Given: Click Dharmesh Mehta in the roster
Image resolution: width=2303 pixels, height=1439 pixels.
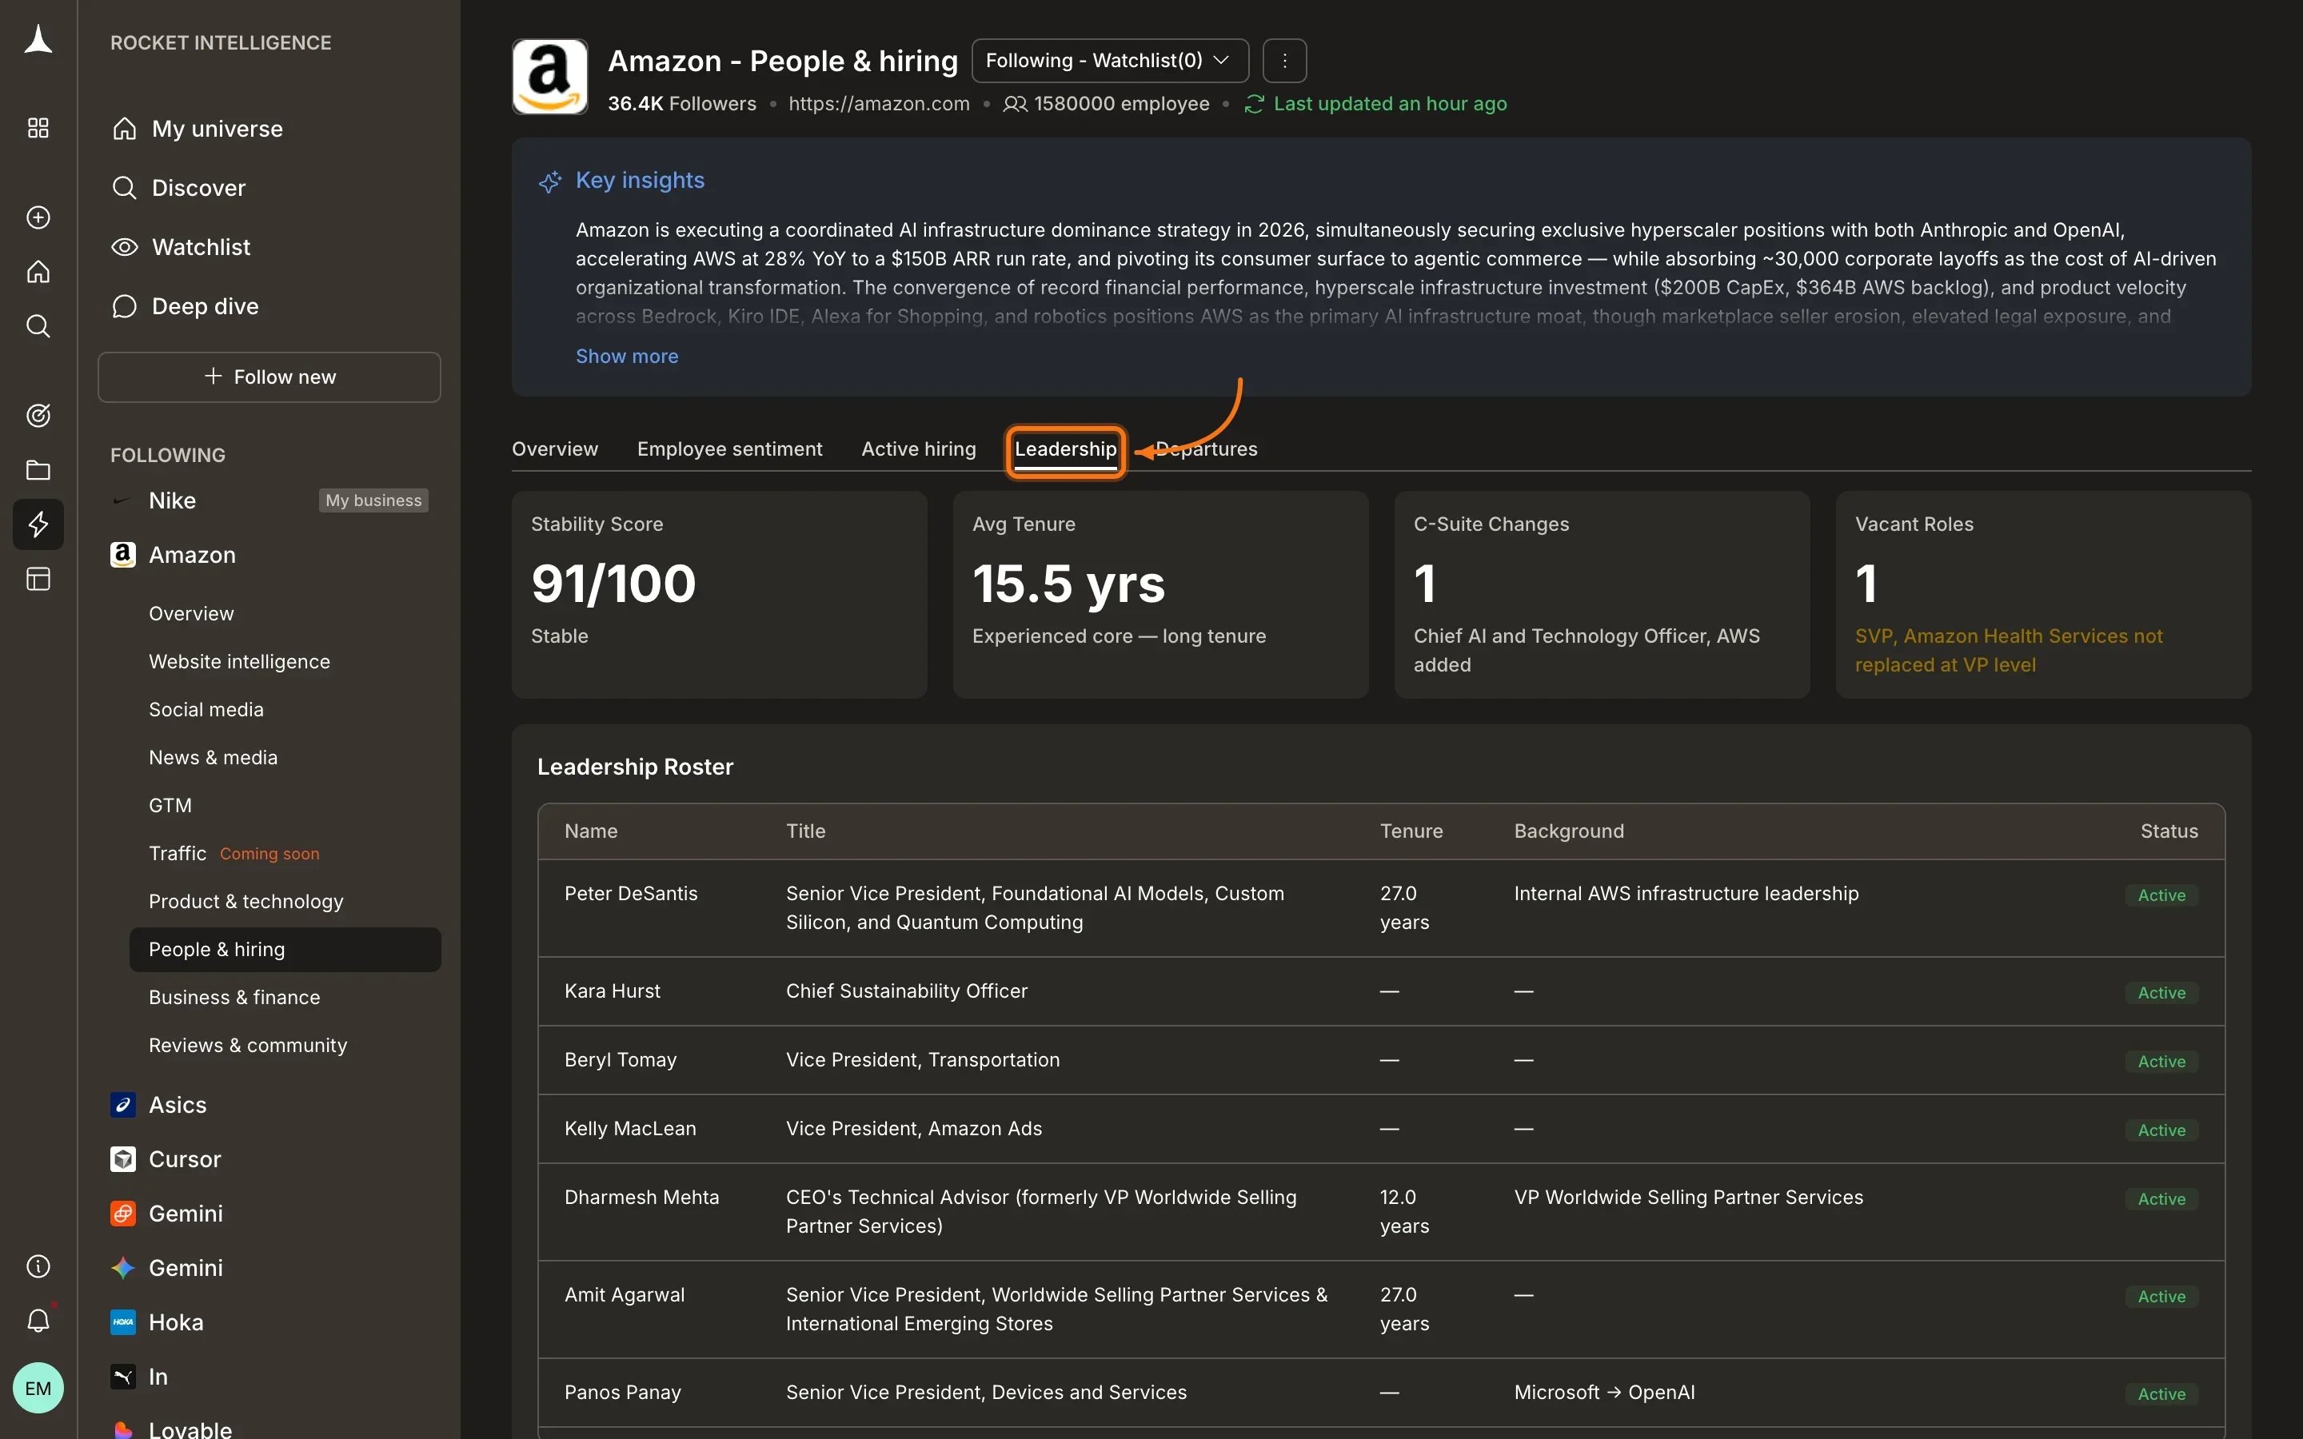Looking at the screenshot, I should 641,1198.
